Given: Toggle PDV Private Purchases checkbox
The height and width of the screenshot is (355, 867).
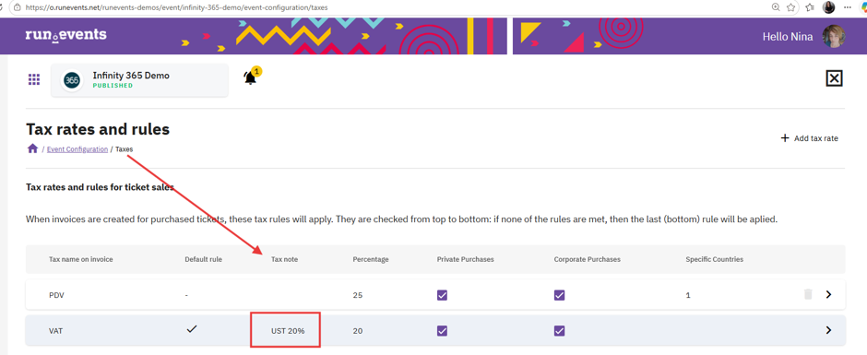Looking at the screenshot, I should click(442, 295).
